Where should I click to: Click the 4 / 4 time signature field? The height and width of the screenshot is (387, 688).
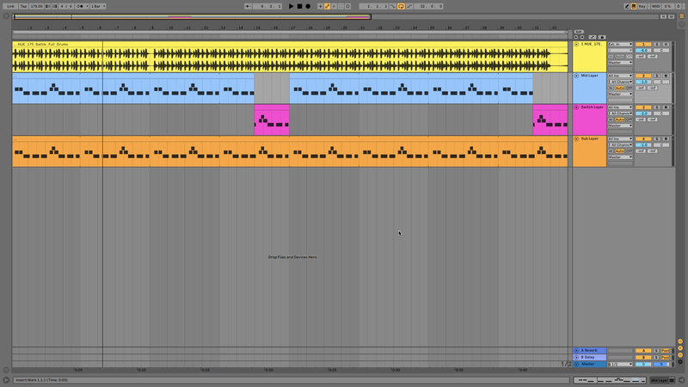66,6
